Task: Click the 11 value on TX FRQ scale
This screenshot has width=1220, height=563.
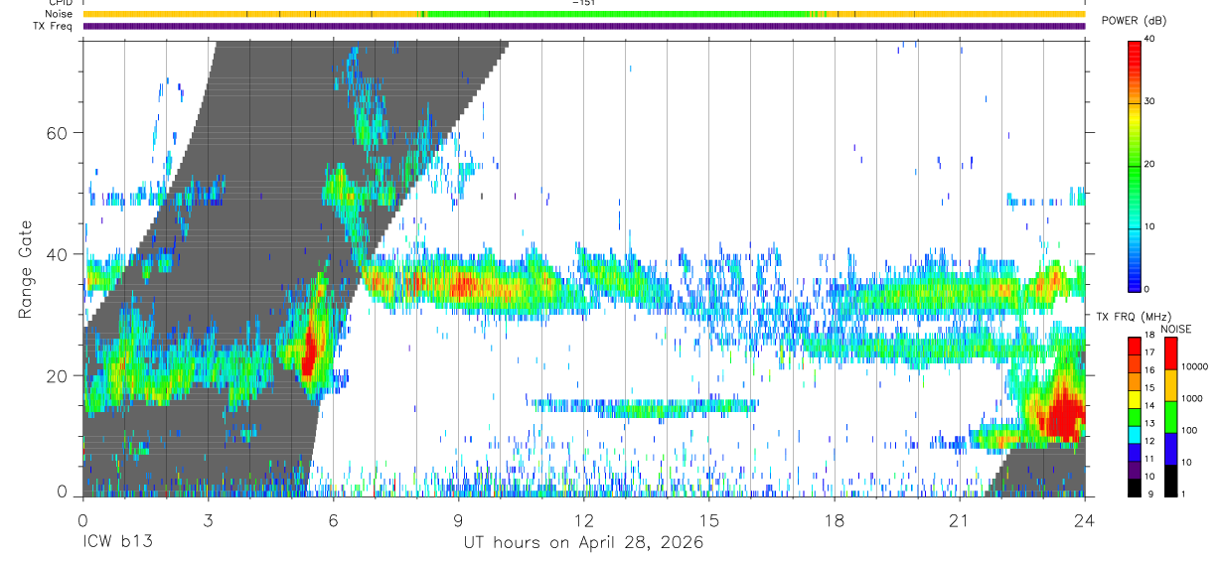Action: click(1150, 459)
